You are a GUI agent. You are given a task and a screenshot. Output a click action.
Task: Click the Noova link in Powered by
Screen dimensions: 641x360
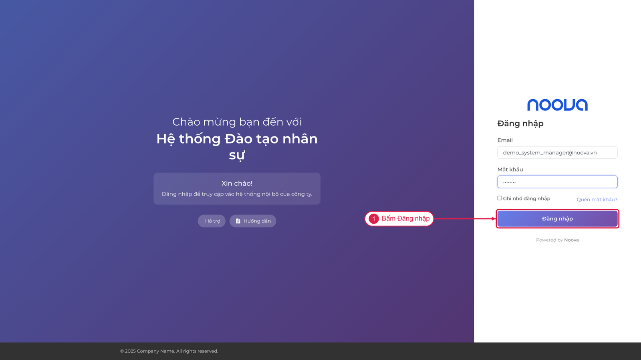click(571, 240)
